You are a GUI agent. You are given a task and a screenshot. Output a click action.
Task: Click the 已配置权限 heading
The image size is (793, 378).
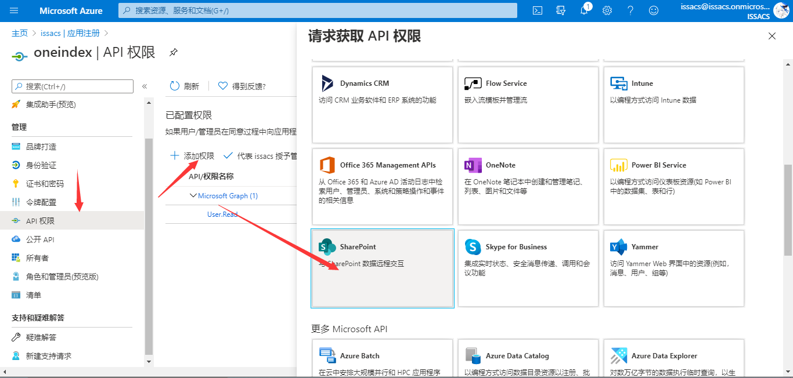pos(189,115)
